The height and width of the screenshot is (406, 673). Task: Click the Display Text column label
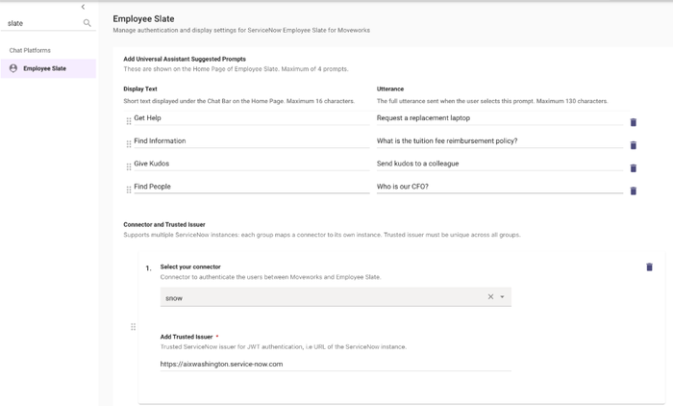click(x=140, y=89)
